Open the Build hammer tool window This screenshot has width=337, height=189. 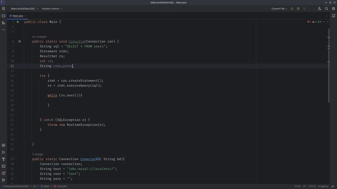[4, 159]
